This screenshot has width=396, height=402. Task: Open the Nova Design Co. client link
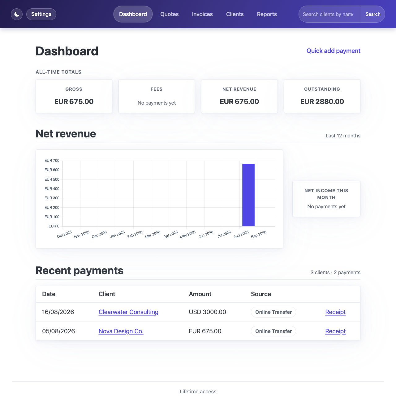click(121, 331)
